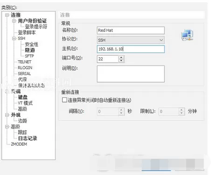The image size is (215, 175).
Task: Collapse the 高级 root tree node
Action: coord(7,127)
